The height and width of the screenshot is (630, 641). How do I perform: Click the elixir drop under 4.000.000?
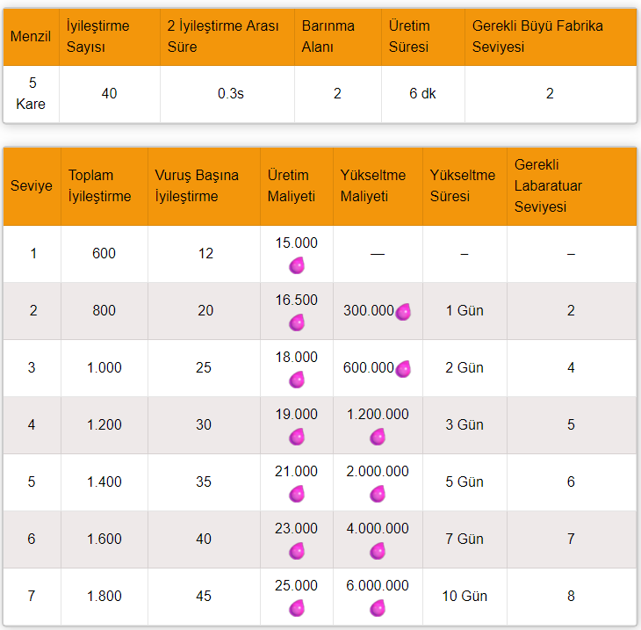point(378,551)
